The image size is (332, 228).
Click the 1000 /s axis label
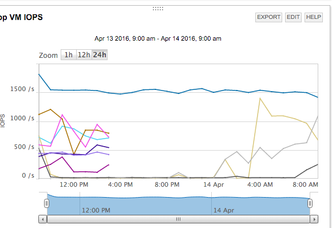click(22, 118)
